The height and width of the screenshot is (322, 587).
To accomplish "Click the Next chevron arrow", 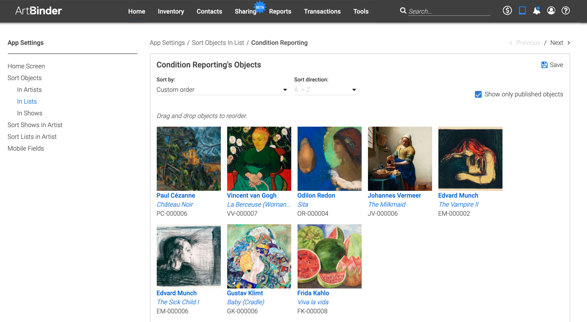I will [x=568, y=43].
